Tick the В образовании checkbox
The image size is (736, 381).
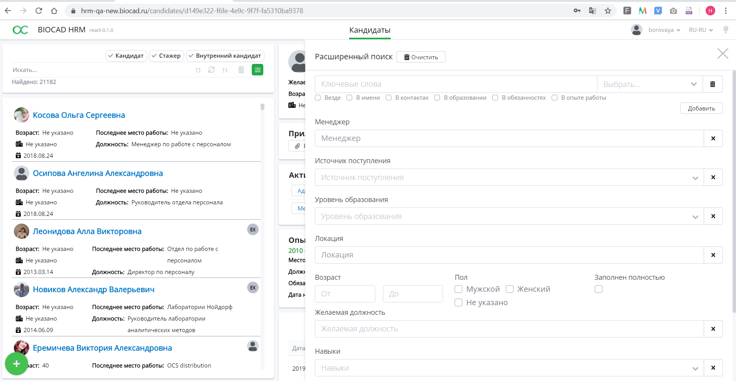(x=437, y=98)
